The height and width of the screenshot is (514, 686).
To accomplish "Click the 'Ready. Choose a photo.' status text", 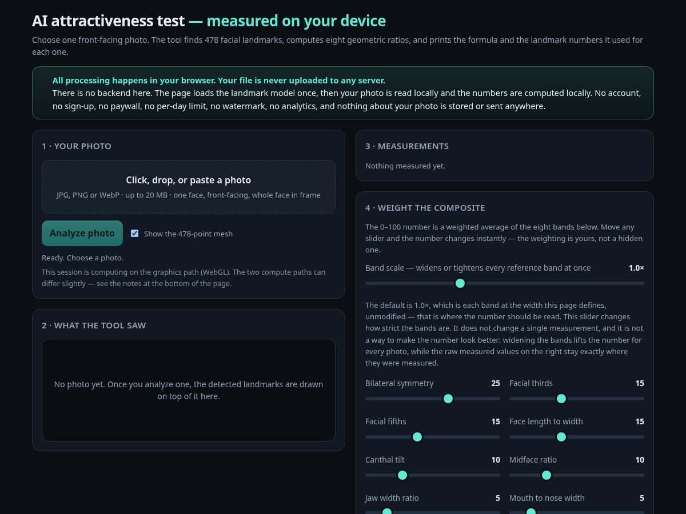I will coord(82,258).
